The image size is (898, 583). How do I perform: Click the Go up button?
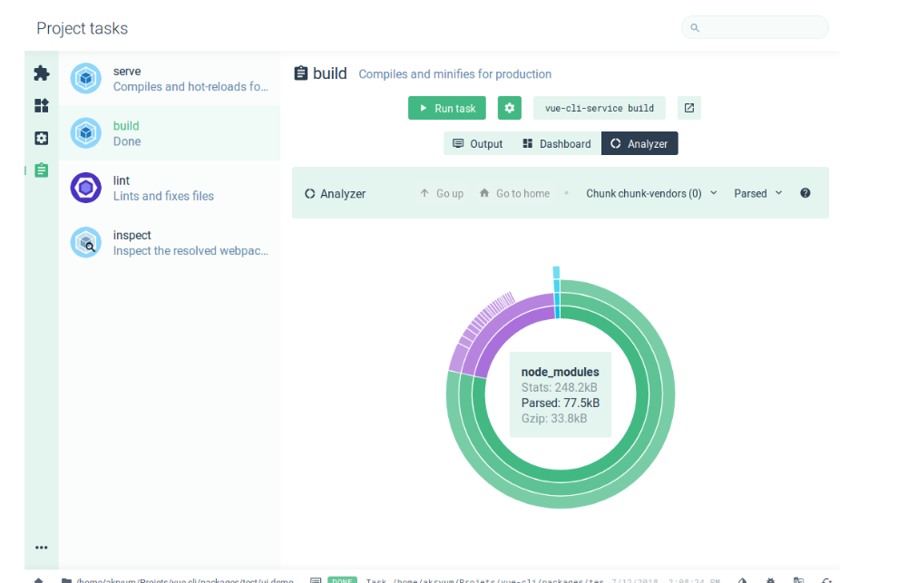(x=442, y=193)
